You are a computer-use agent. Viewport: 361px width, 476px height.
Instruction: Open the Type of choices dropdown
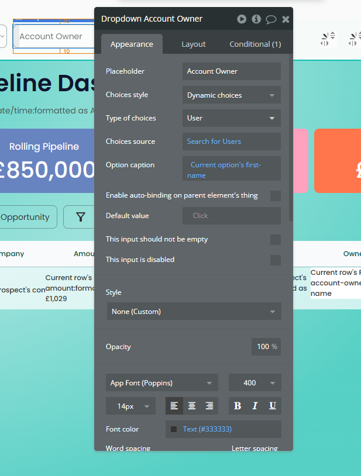pyautogui.click(x=231, y=118)
